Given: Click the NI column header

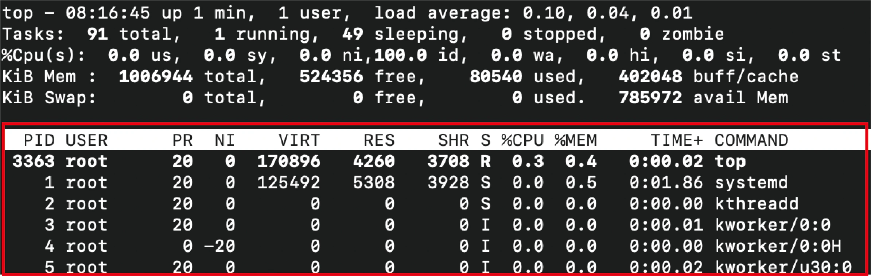Looking at the screenshot, I should point(225,140).
